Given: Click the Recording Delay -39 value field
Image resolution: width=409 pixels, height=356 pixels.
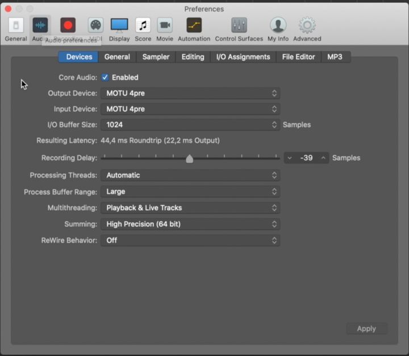Looking at the screenshot, I should 307,158.
